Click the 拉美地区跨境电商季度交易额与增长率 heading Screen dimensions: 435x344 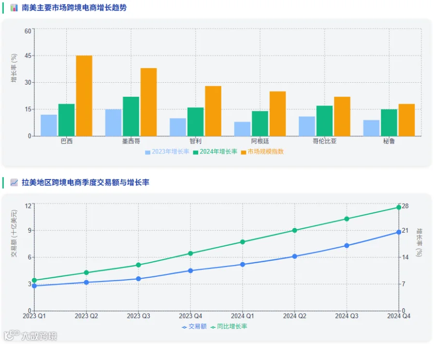coord(86,182)
